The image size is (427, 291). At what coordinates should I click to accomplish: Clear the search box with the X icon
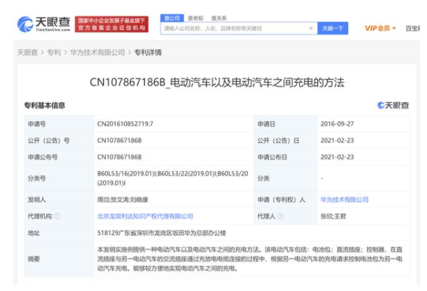(311, 28)
